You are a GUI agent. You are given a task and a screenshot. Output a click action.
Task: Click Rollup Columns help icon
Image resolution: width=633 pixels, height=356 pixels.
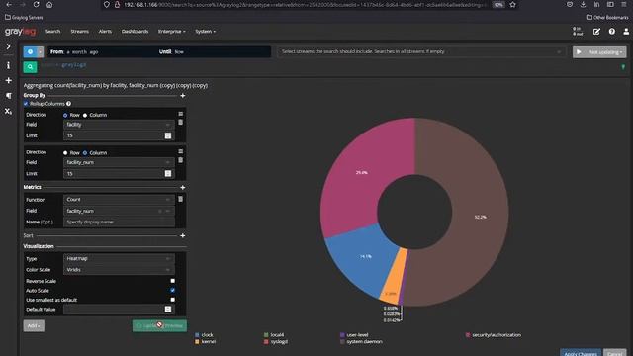tap(68, 104)
